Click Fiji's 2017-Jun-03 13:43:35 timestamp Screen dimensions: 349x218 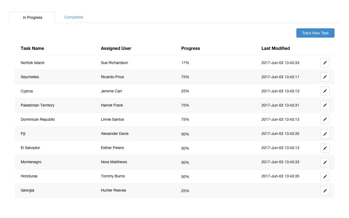pyautogui.click(x=280, y=134)
